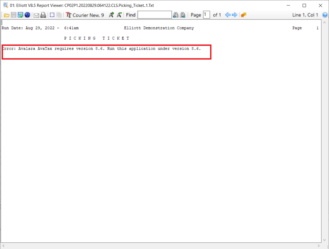Image resolution: width=329 pixels, height=249 pixels.
Task: Change font via Courier New, 9 button
Action: click(x=85, y=15)
